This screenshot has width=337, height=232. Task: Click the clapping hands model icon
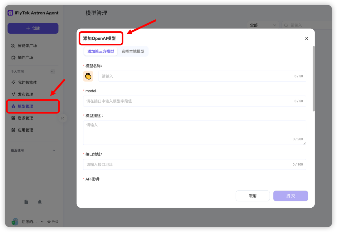pos(88,76)
